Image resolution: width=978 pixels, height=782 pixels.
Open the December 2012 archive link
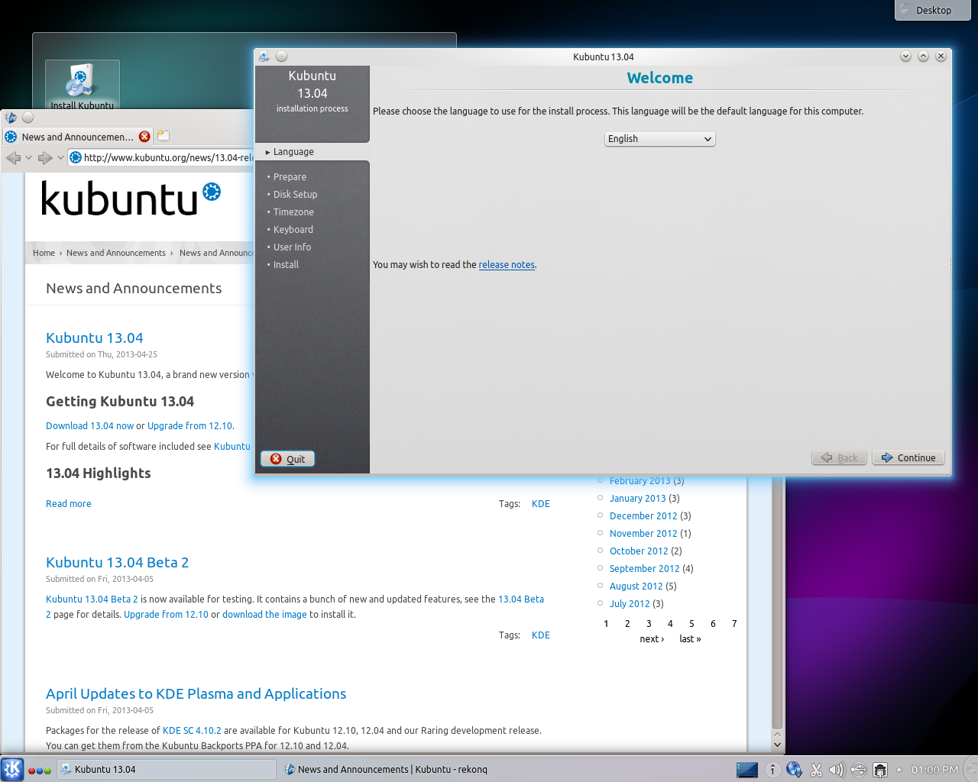[643, 516]
